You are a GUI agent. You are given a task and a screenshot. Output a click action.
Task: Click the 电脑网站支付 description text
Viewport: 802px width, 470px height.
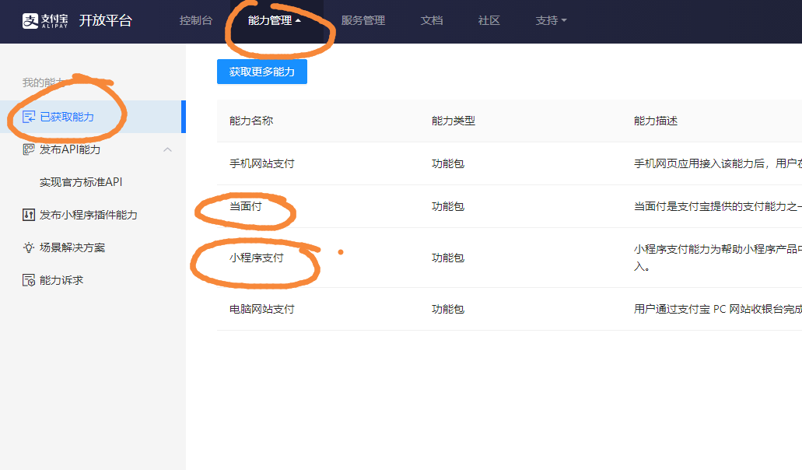tap(718, 310)
